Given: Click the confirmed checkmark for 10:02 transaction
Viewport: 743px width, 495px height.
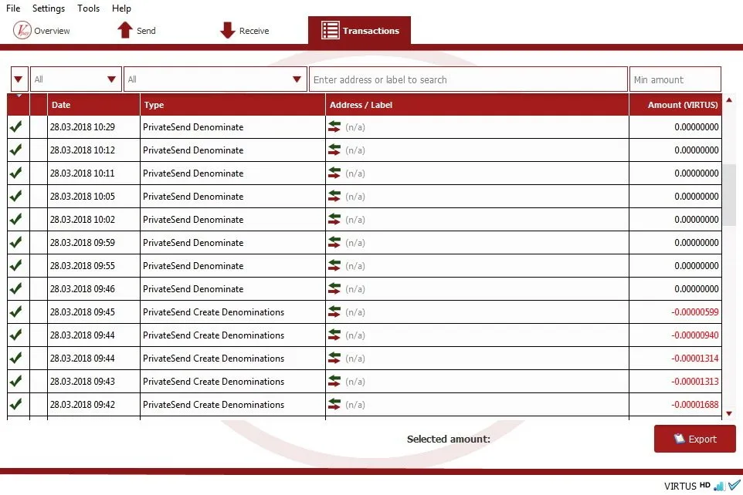Looking at the screenshot, I should tap(16, 219).
